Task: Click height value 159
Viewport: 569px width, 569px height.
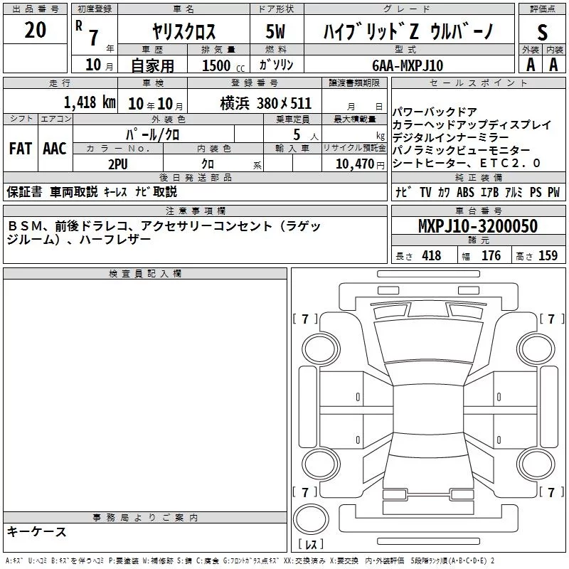Action: (x=548, y=255)
